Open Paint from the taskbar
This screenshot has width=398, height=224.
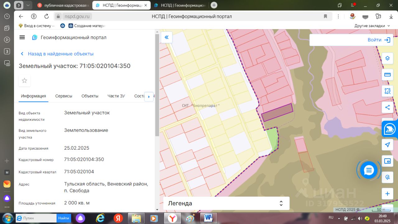tap(190, 218)
